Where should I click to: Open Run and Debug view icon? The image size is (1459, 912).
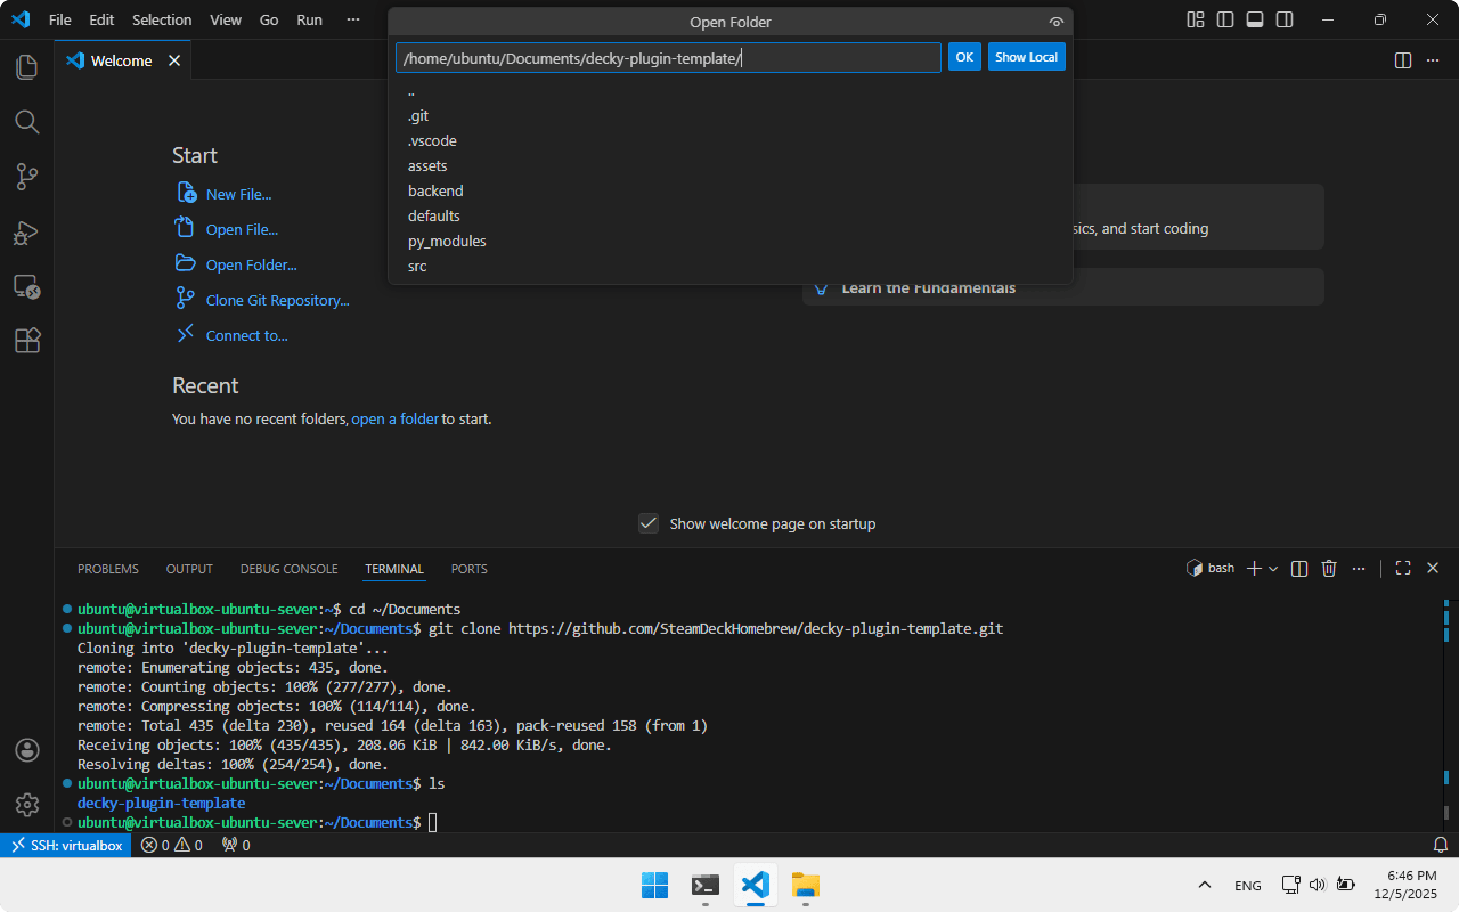(27, 232)
